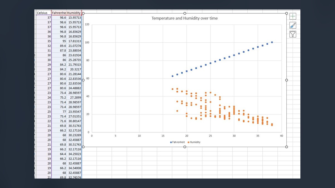Viewport: 335px width, 188px height.
Task: Select the Fahrenheit legend entry
Action: point(178,142)
